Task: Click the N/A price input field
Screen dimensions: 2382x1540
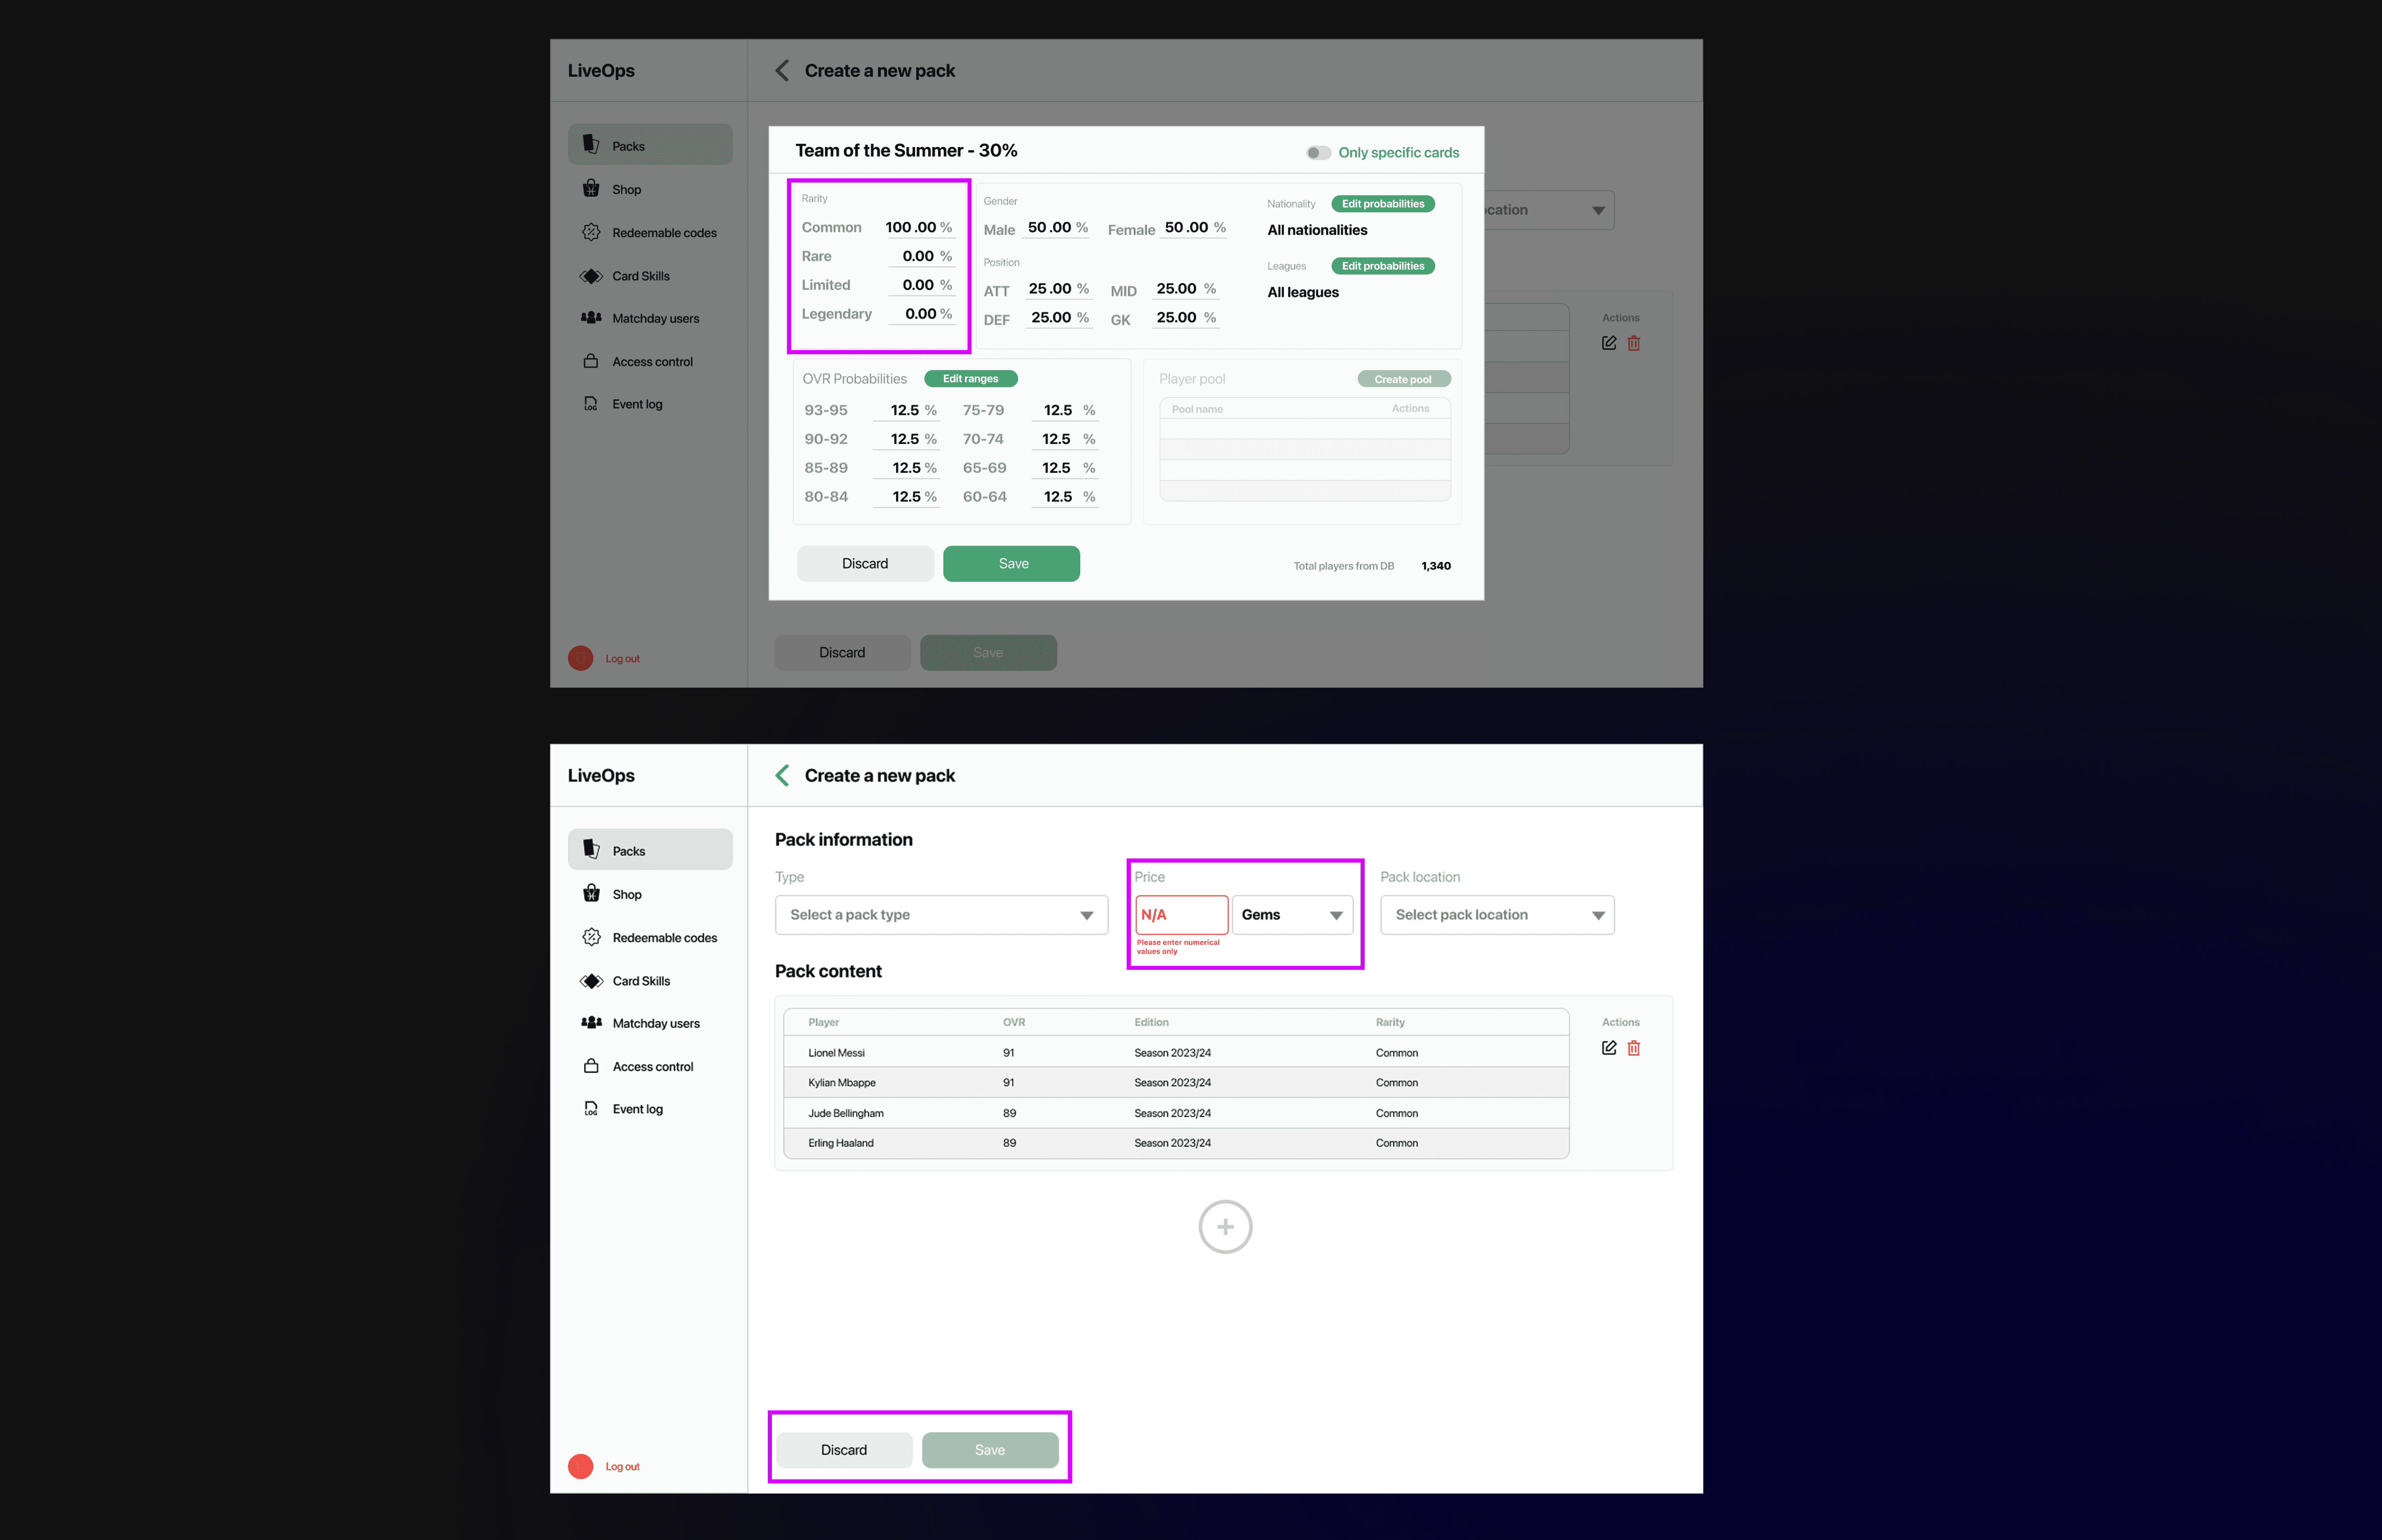Action: [1180, 915]
